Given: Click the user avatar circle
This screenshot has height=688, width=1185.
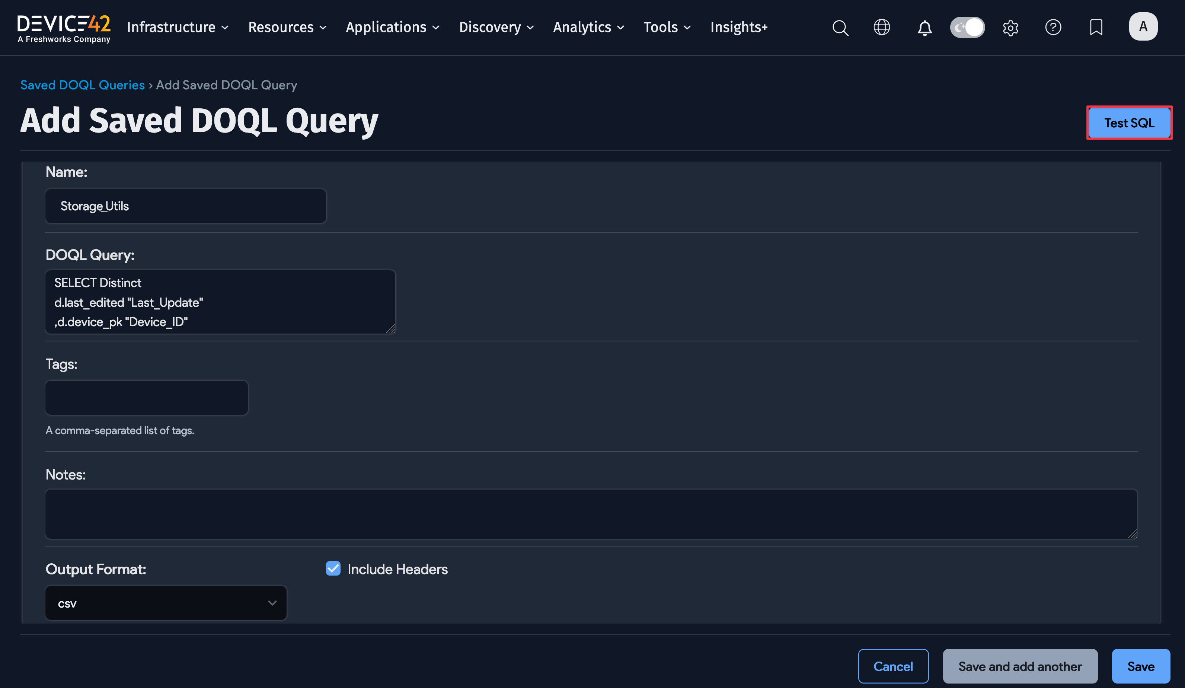Looking at the screenshot, I should point(1143,26).
